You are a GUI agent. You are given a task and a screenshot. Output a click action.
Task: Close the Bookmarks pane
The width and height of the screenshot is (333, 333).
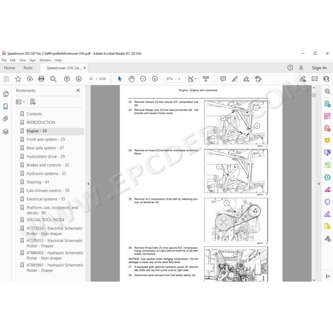(x=78, y=90)
